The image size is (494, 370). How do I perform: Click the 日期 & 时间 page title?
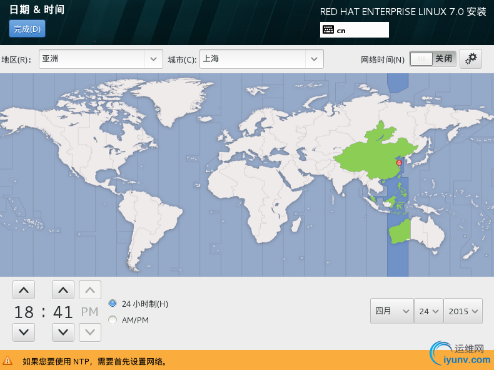37,9
